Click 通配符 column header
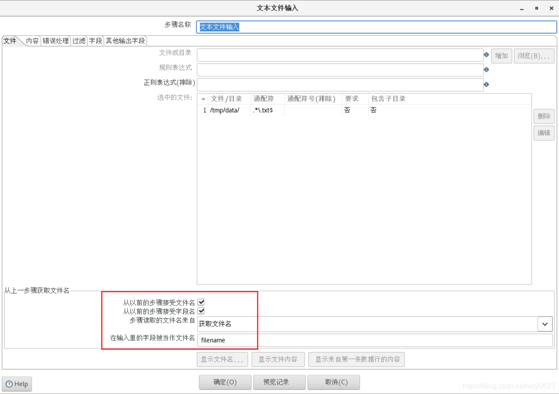Image resolution: width=559 pixels, height=394 pixels. point(268,99)
